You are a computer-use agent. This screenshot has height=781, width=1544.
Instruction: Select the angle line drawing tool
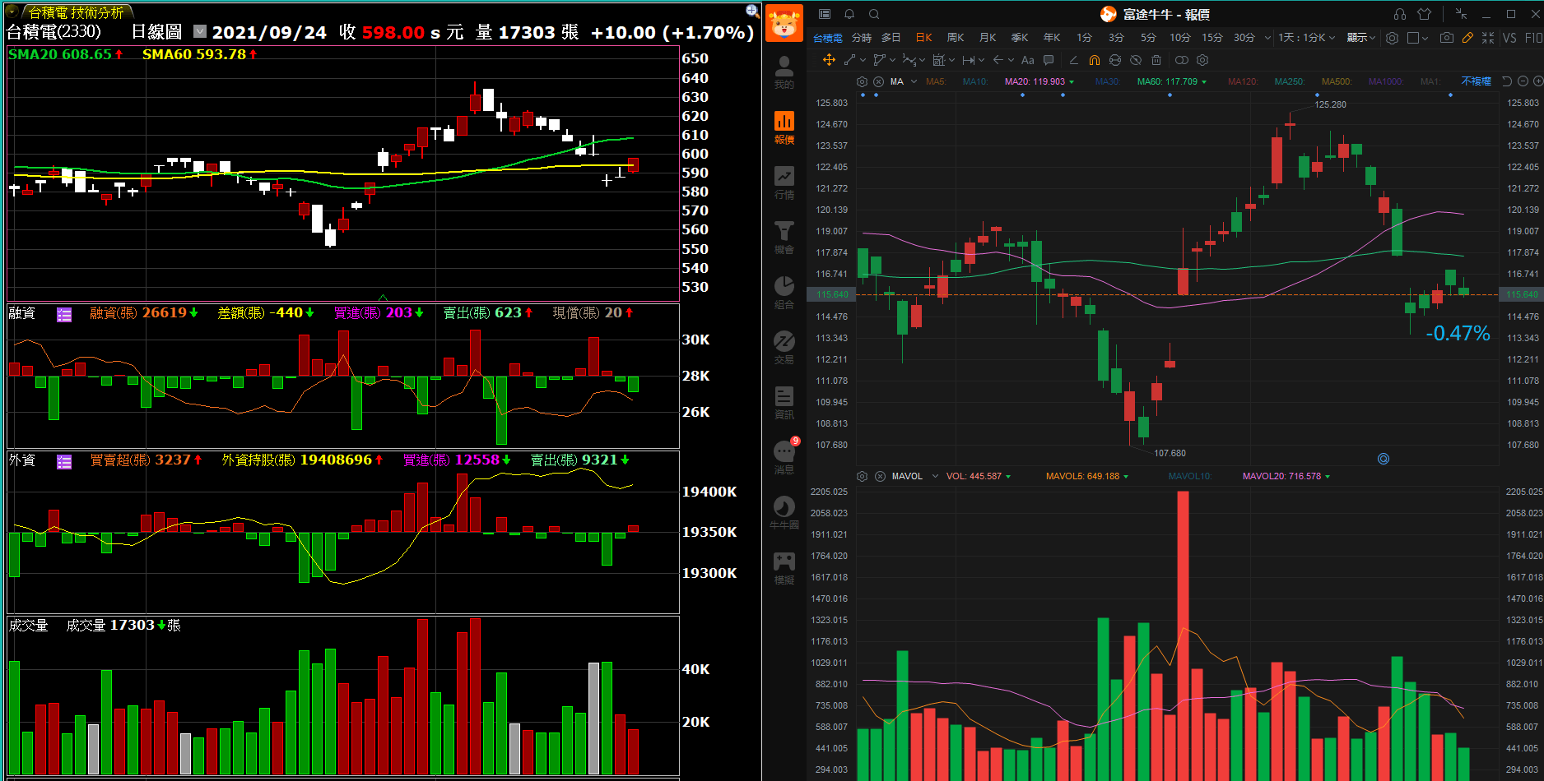click(1073, 60)
